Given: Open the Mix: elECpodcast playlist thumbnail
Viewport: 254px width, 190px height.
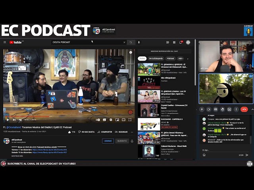Looking at the screenshot, I should tap(149, 83).
